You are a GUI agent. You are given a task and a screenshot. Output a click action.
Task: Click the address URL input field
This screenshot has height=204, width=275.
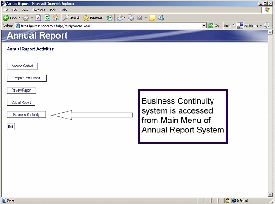111,26
